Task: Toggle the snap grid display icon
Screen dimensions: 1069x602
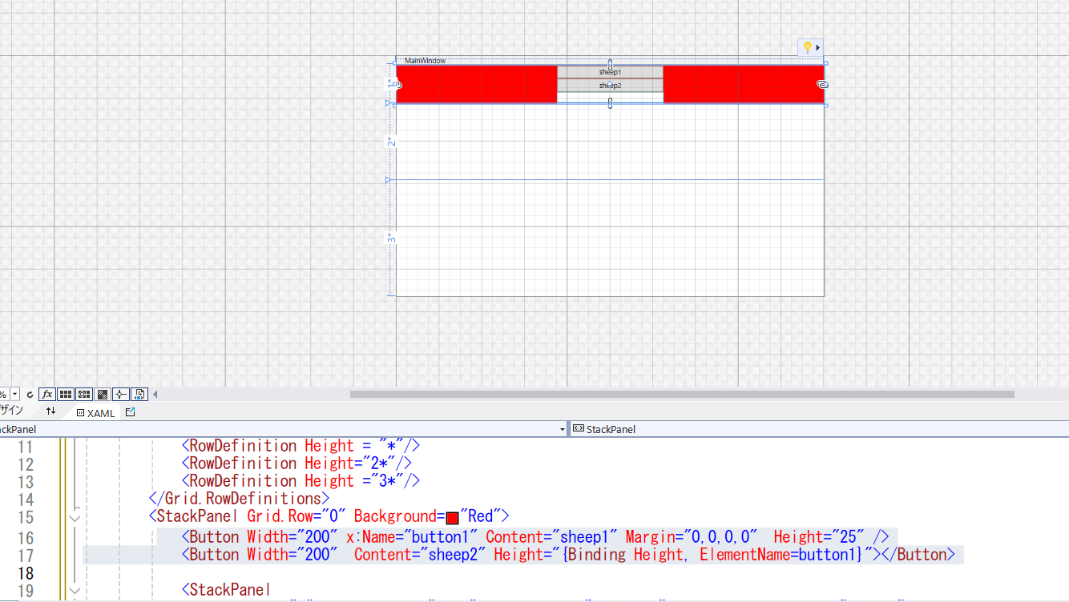Action: 66,394
